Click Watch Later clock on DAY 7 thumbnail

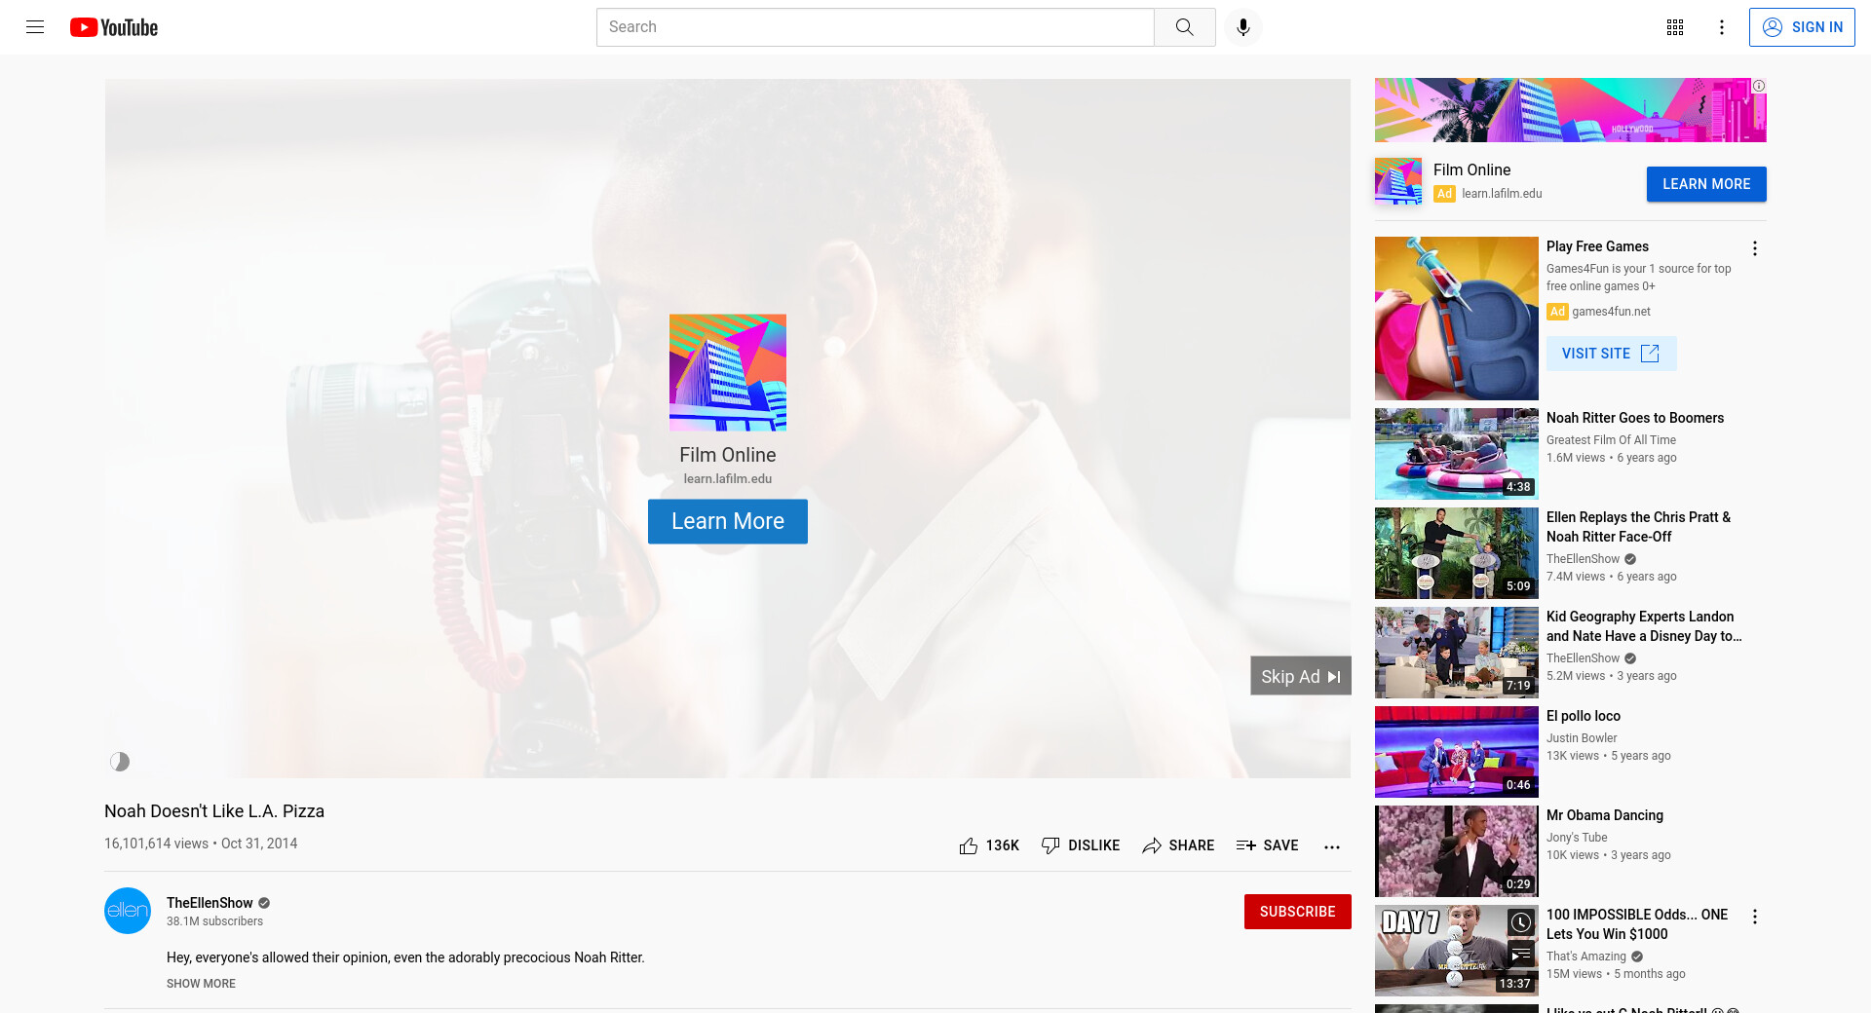[1520, 922]
